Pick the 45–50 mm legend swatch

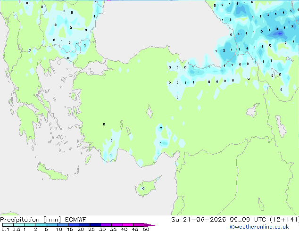139,225
